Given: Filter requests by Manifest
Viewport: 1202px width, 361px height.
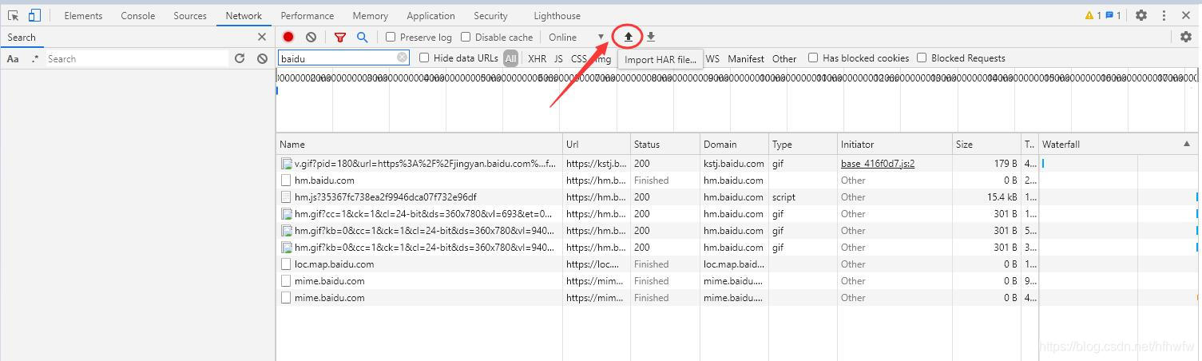Looking at the screenshot, I should point(746,58).
